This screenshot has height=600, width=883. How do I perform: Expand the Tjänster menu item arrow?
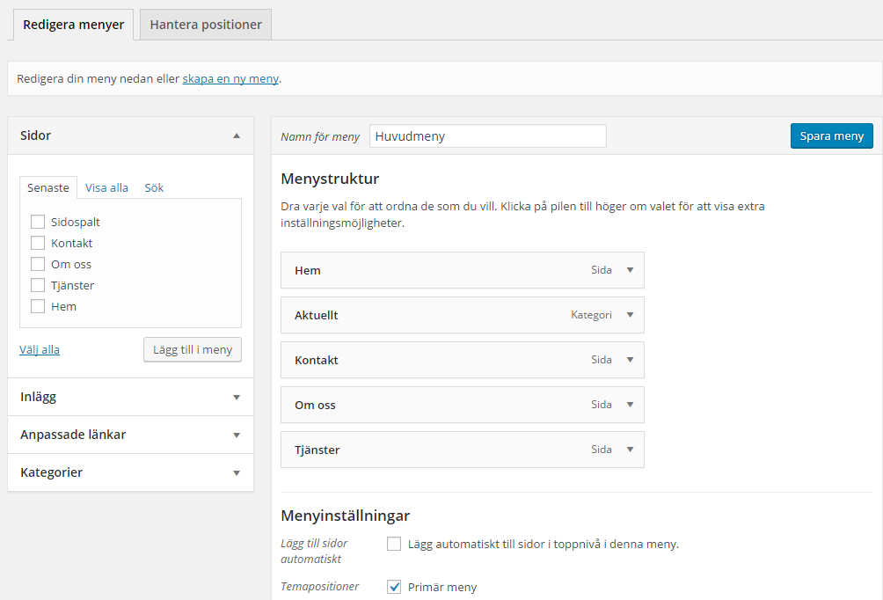(631, 449)
